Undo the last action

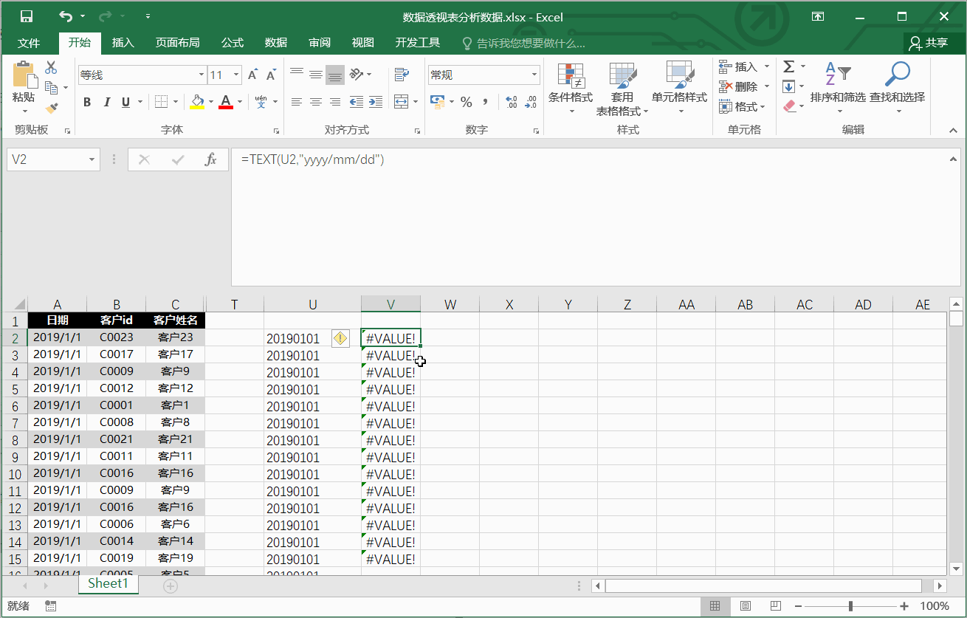(x=66, y=16)
